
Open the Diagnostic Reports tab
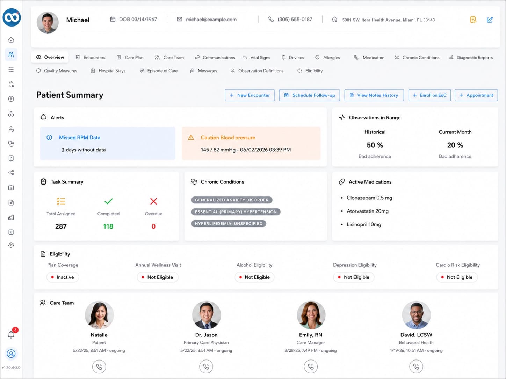pos(471,57)
